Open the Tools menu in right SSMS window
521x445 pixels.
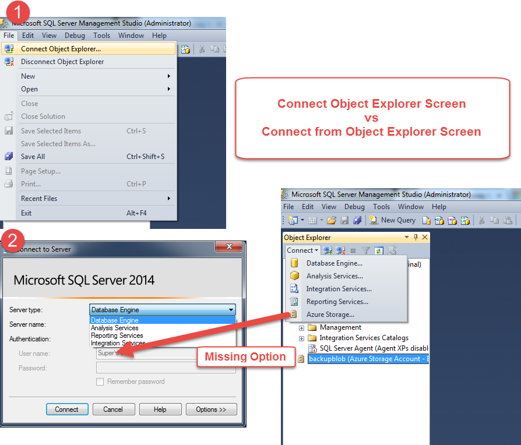381,207
